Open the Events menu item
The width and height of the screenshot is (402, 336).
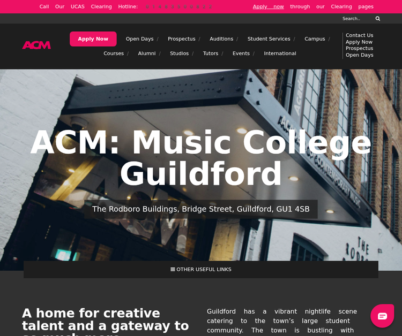[241, 54]
